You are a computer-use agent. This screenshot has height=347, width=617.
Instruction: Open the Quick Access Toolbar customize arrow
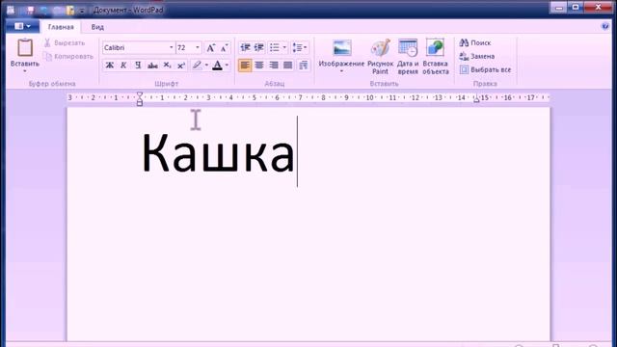point(82,11)
